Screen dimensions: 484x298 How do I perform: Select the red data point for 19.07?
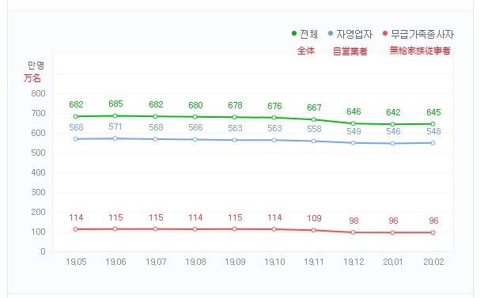coord(155,229)
